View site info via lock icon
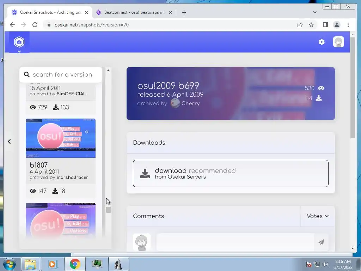 click(x=49, y=25)
